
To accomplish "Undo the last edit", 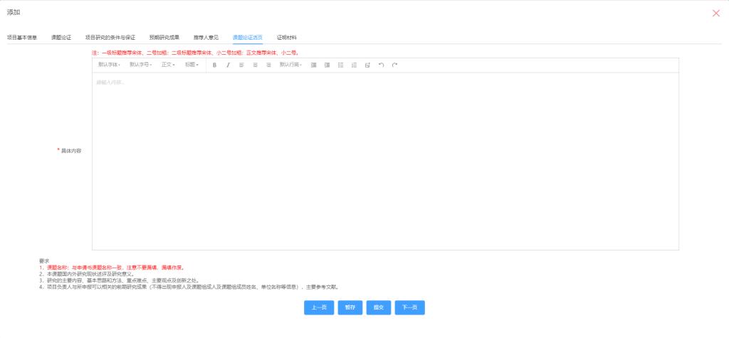I will point(381,65).
